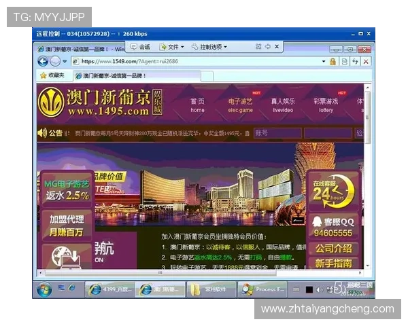Open 会话 in remote control toolbar
This screenshot has height=326, width=408.
point(140,47)
